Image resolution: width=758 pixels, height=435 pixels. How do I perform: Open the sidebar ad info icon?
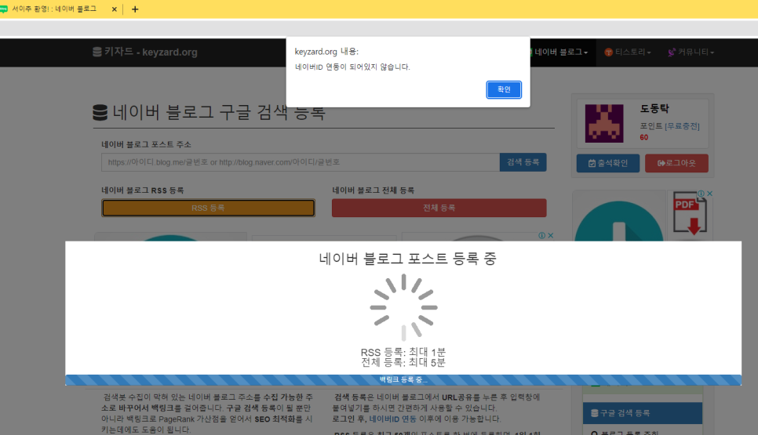pos(701,194)
